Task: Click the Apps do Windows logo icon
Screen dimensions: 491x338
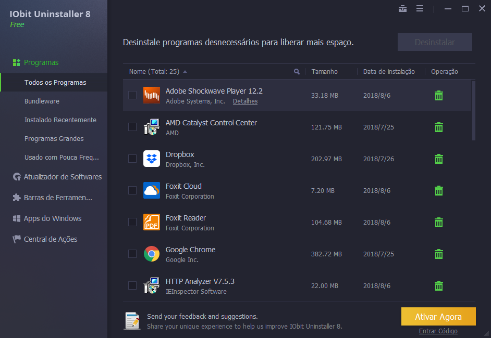Action: [x=17, y=218]
